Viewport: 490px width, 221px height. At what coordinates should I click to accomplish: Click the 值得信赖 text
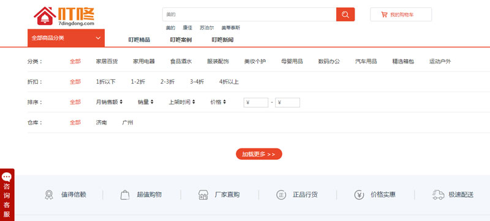point(73,195)
